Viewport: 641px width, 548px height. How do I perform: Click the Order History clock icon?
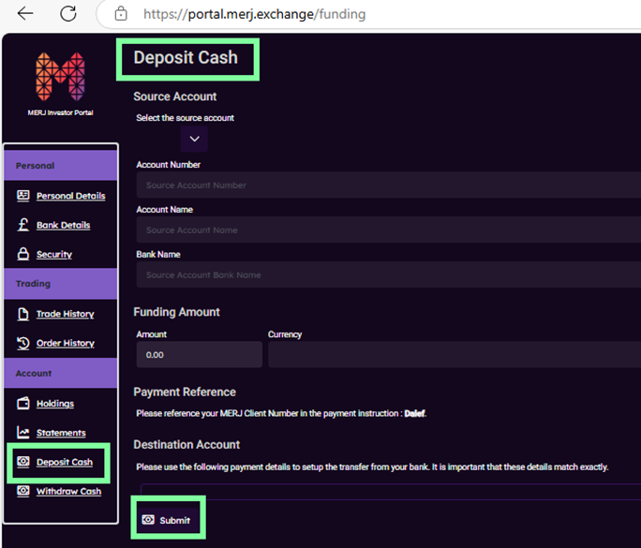pyautogui.click(x=23, y=343)
